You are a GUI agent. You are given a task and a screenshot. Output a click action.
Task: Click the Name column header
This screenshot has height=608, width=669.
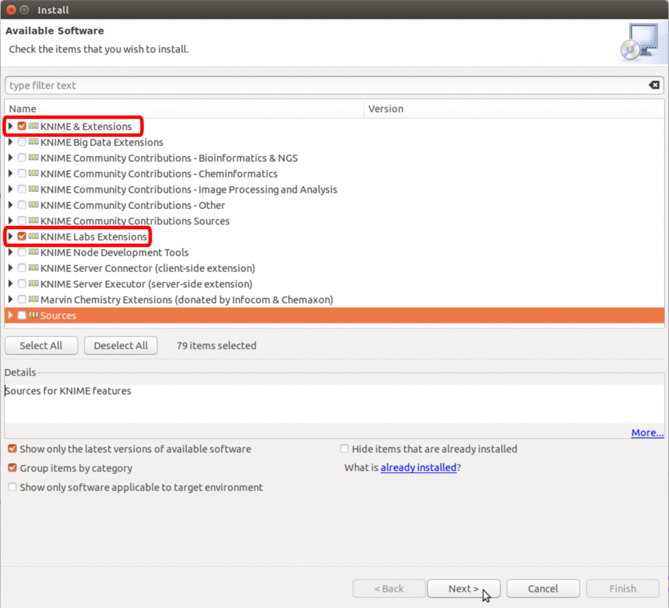184,108
